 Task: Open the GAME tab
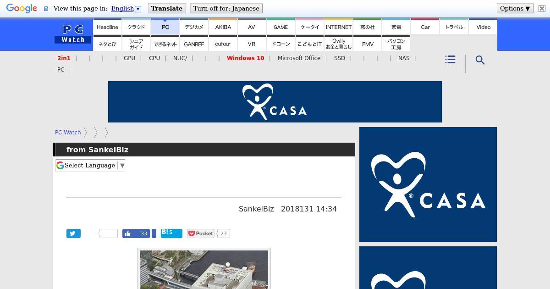pyautogui.click(x=280, y=27)
